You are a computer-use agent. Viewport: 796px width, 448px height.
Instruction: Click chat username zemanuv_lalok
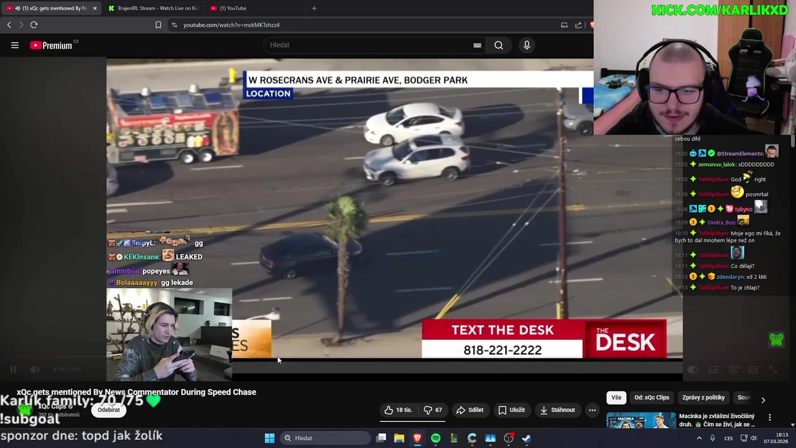coord(716,164)
